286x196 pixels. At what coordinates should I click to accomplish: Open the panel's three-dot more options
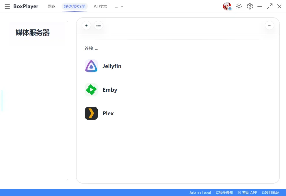[x=270, y=25]
